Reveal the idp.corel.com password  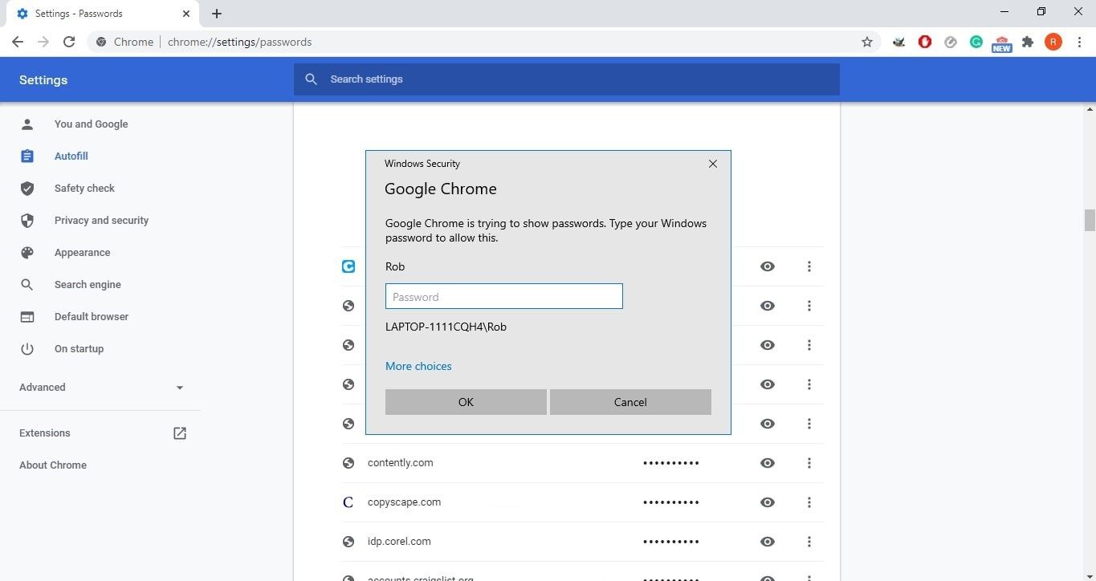(768, 542)
